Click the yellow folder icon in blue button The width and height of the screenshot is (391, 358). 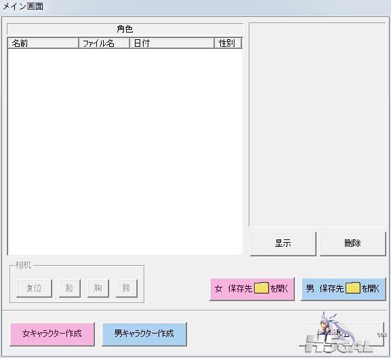click(x=353, y=288)
